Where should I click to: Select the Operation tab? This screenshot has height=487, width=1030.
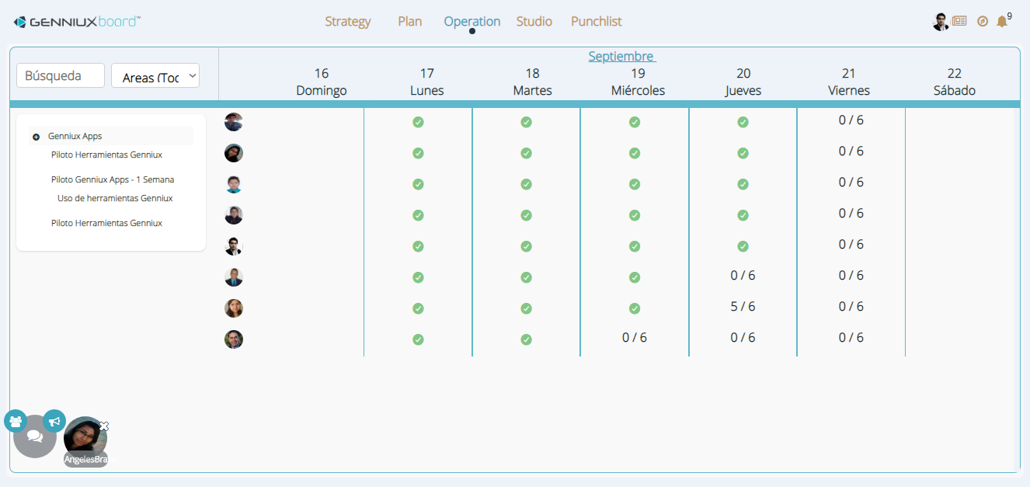pyautogui.click(x=472, y=22)
